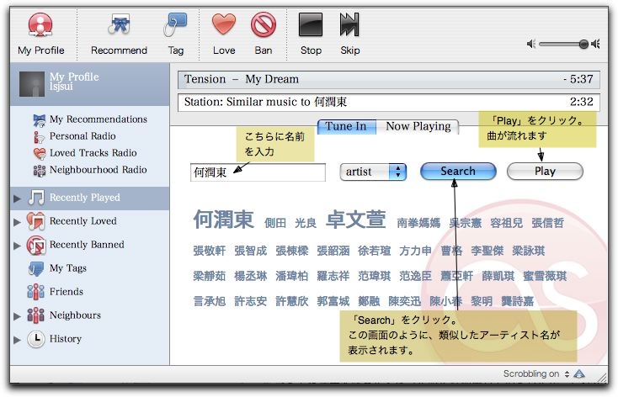Image resolution: width=618 pixels, height=397 pixels.
Task: Start Personal Radio from the sidebar
Action: point(74,136)
